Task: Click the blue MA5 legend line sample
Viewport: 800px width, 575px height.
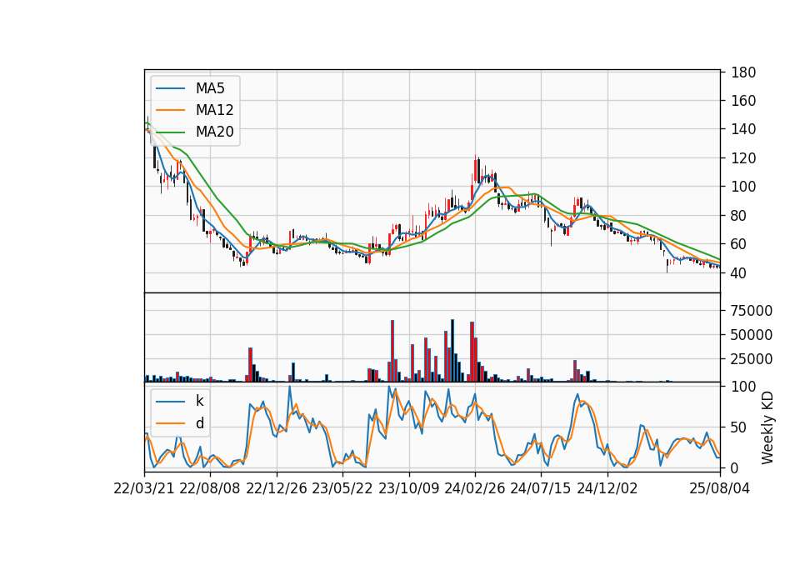Action: pos(170,88)
